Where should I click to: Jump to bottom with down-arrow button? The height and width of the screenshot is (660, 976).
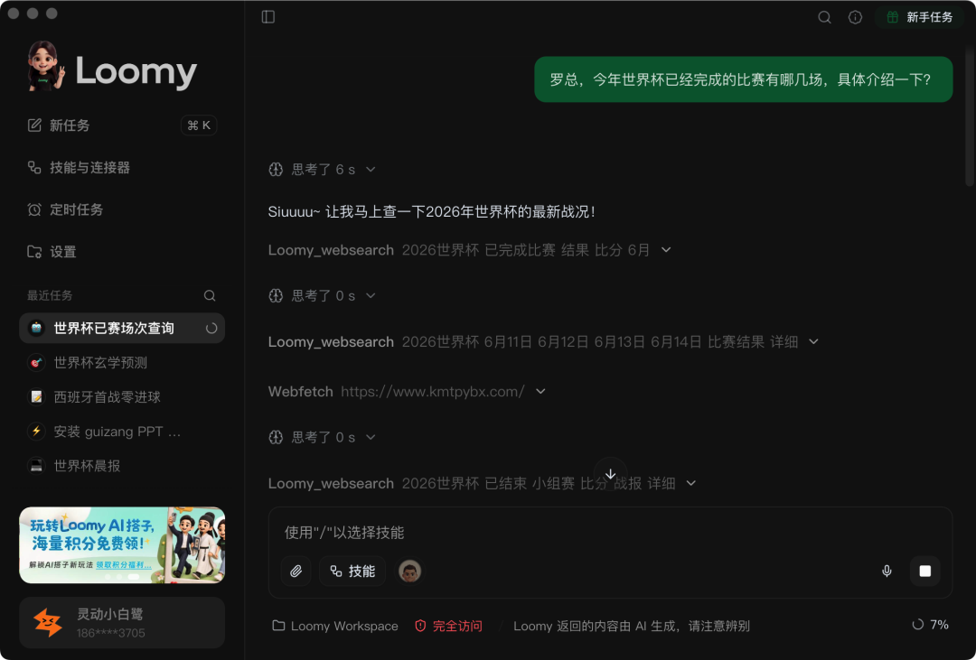coord(610,474)
